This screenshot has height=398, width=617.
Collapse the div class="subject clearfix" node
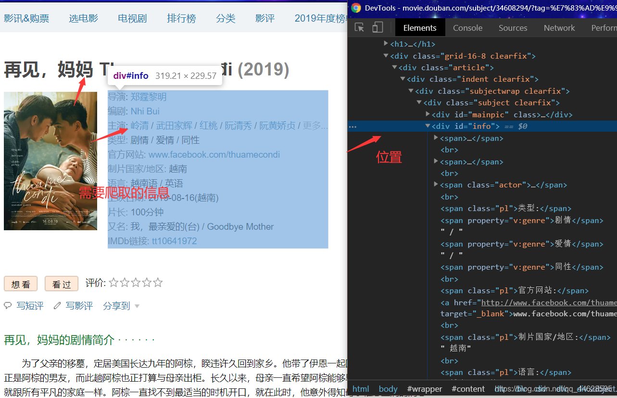click(x=419, y=102)
